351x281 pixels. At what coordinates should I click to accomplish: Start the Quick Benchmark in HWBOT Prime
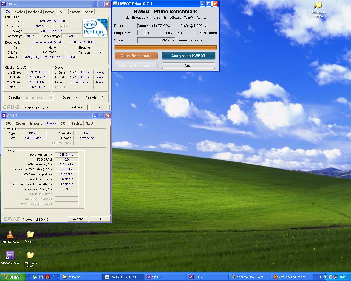[136, 56]
